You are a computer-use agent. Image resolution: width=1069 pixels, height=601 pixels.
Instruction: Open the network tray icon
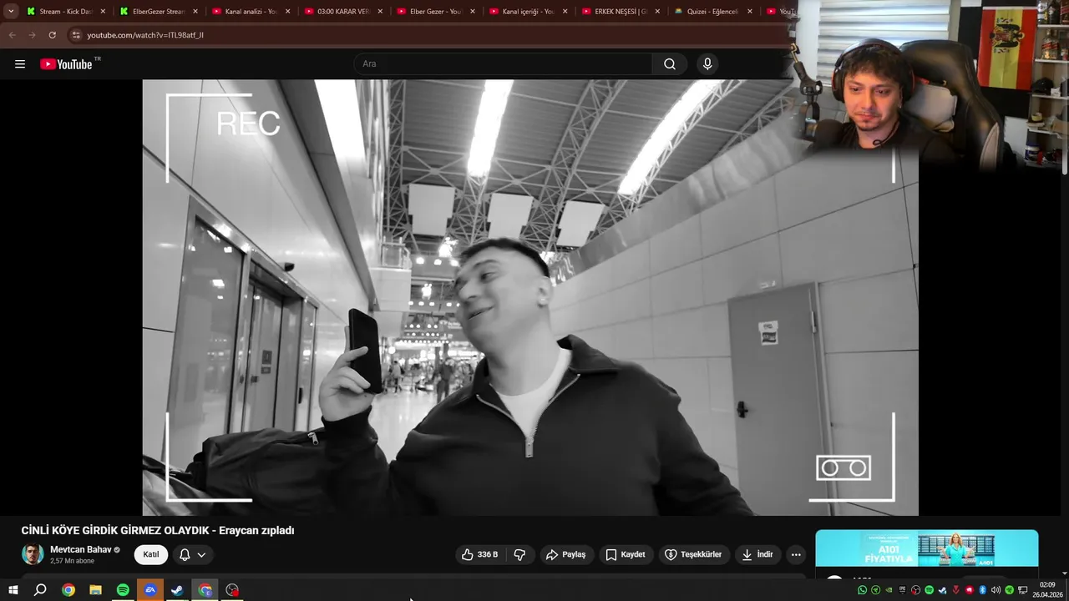tap(1023, 590)
